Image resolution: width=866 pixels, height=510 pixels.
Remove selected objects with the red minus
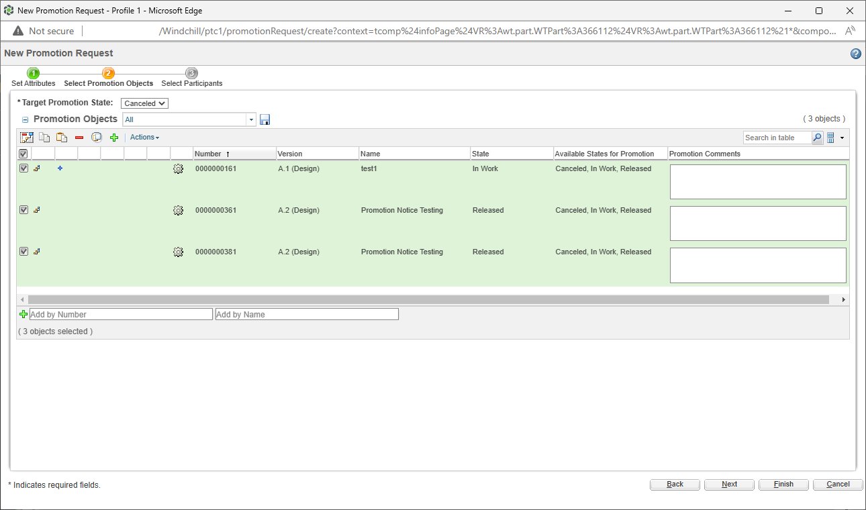click(79, 137)
